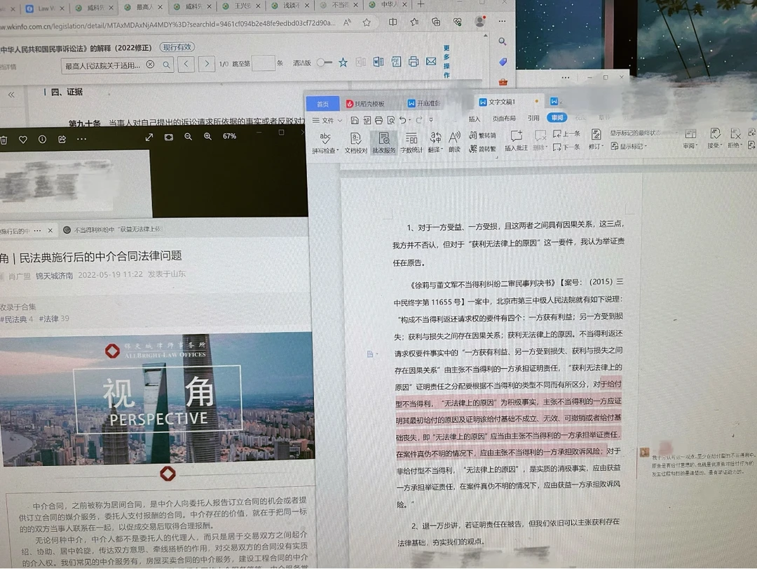Click the 翻译 translate icon in WPS

(435, 142)
